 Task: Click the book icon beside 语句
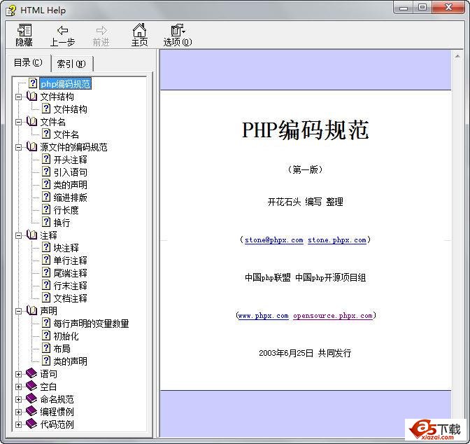31,374
